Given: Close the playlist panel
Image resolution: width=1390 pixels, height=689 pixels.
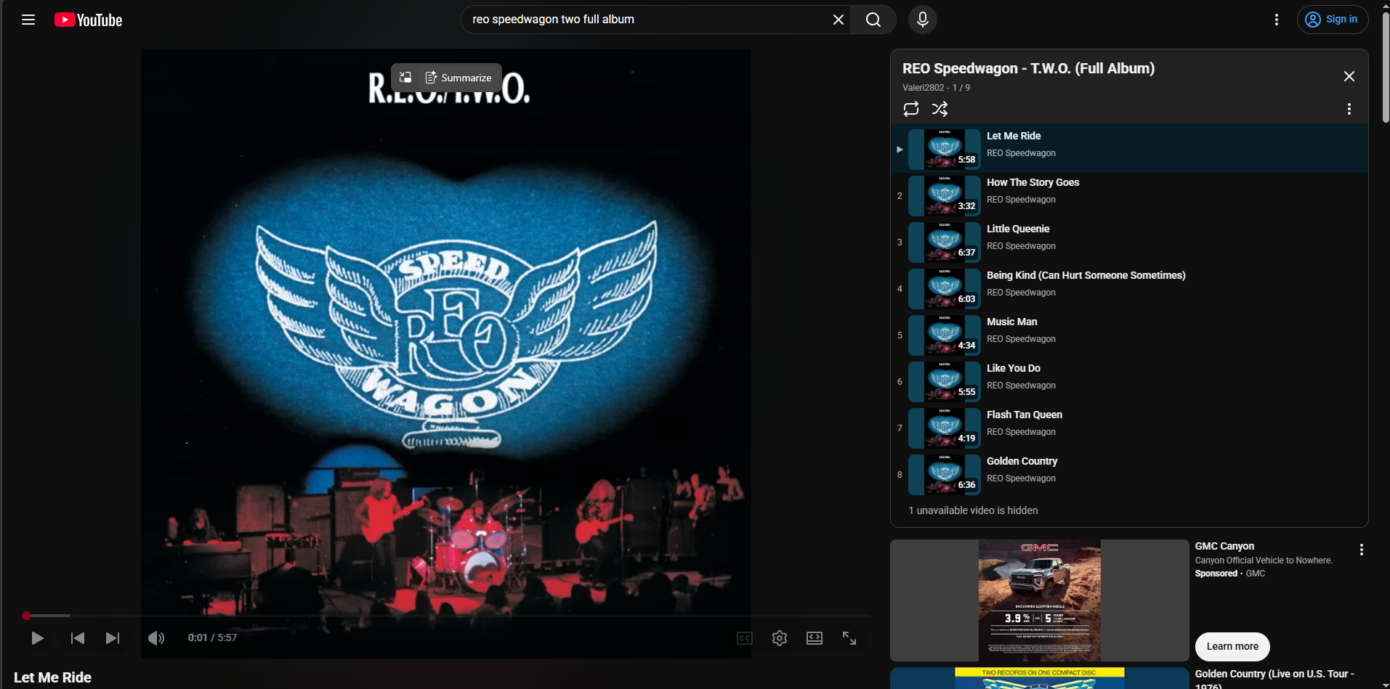Looking at the screenshot, I should click(1349, 76).
